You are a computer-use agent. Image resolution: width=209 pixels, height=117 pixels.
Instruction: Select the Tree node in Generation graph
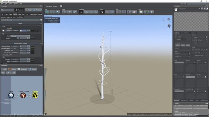coord(11,95)
